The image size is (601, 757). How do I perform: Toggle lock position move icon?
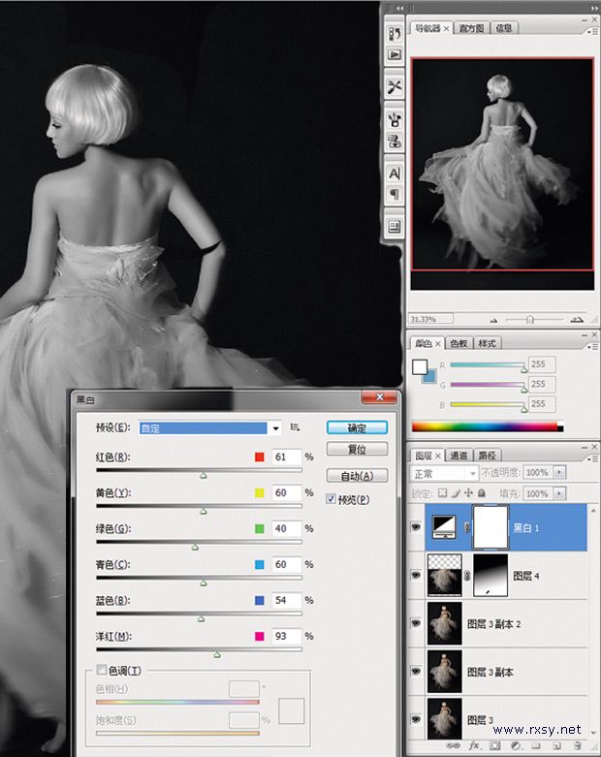(468, 493)
